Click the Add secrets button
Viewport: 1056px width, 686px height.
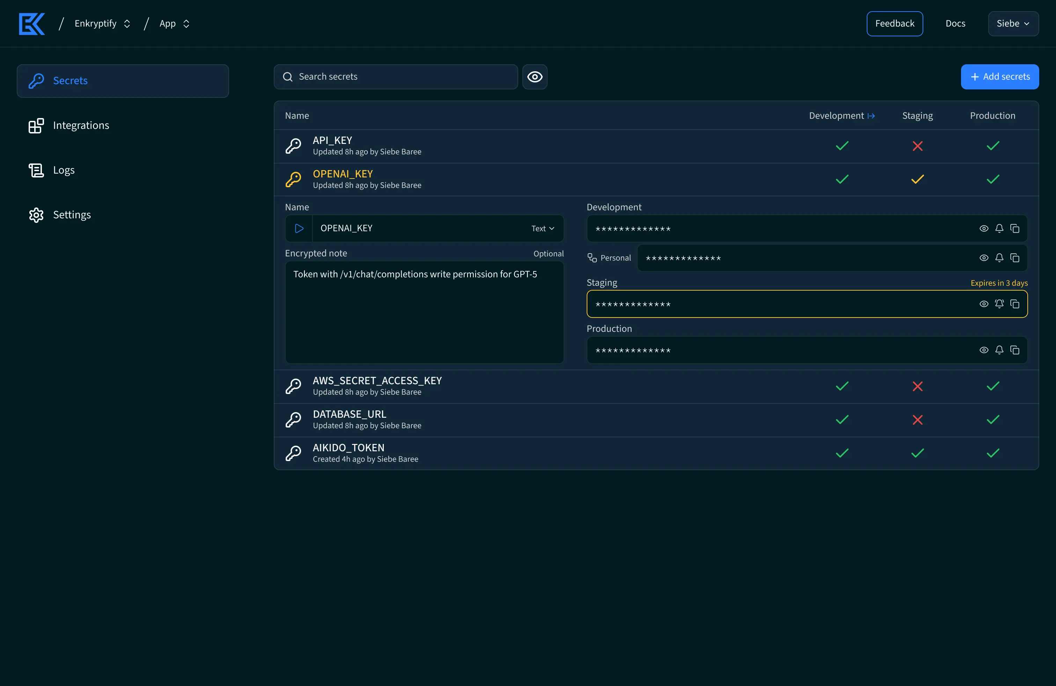point(1000,77)
